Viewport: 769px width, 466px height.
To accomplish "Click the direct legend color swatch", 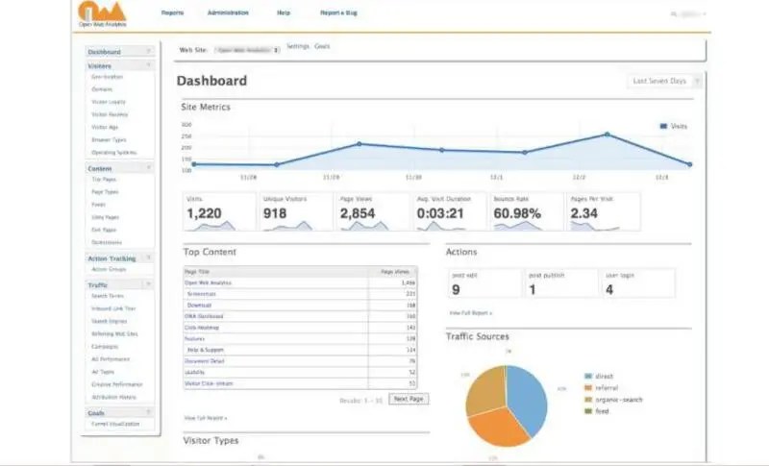I will pos(587,377).
